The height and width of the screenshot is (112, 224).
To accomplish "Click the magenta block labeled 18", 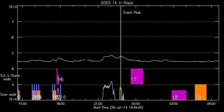I will [179, 95].
